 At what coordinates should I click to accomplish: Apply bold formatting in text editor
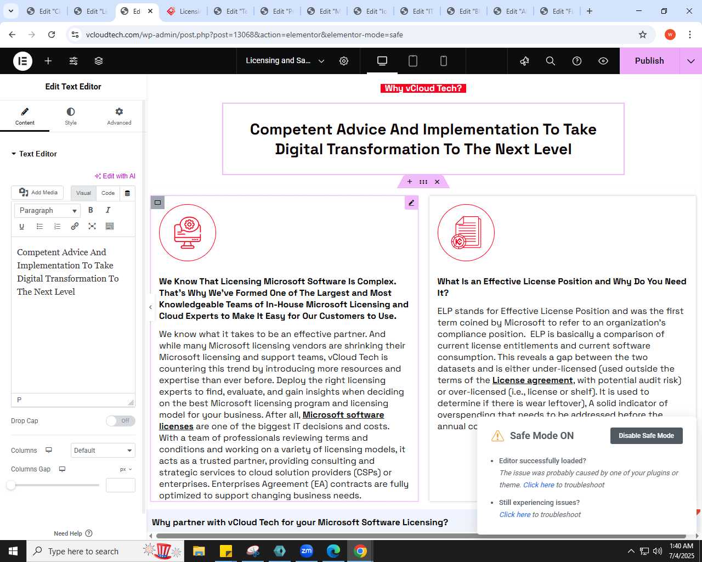(90, 210)
